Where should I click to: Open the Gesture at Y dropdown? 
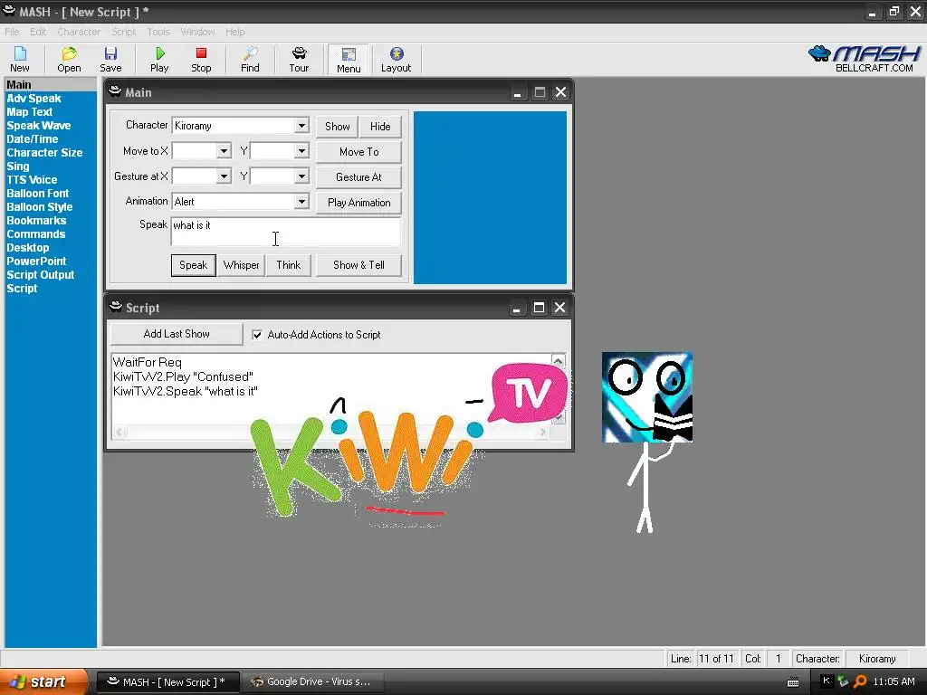pyautogui.click(x=301, y=176)
